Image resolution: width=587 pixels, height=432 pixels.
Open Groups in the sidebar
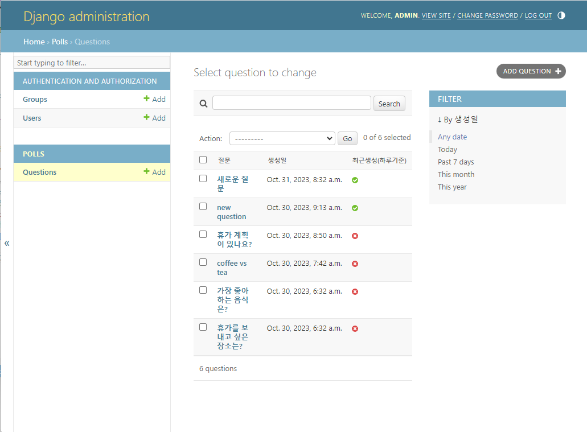point(35,99)
